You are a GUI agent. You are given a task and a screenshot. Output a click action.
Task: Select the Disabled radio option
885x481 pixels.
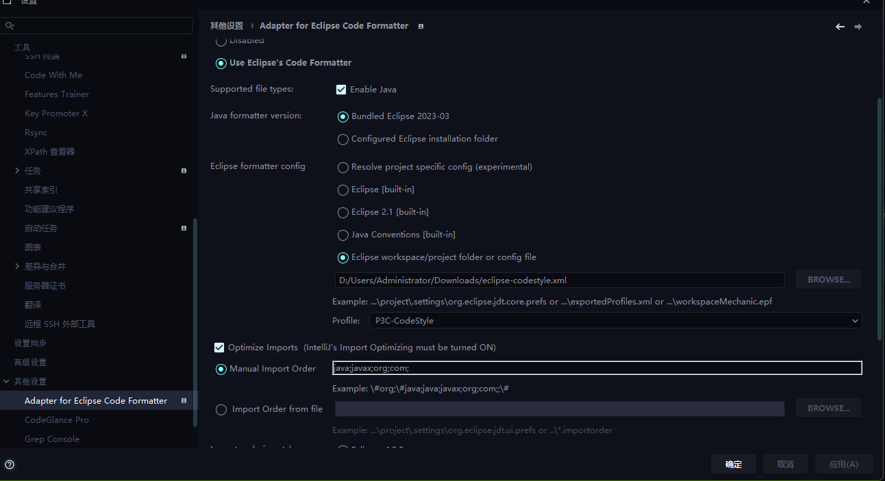coord(221,40)
